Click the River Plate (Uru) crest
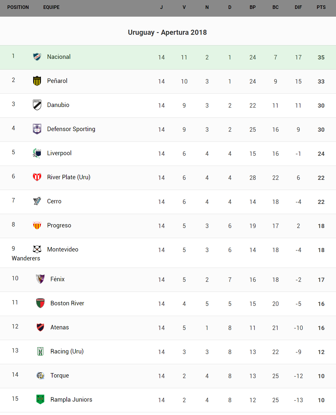The height and width of the screenshot is (415, 336). click(x=37, y=177)
